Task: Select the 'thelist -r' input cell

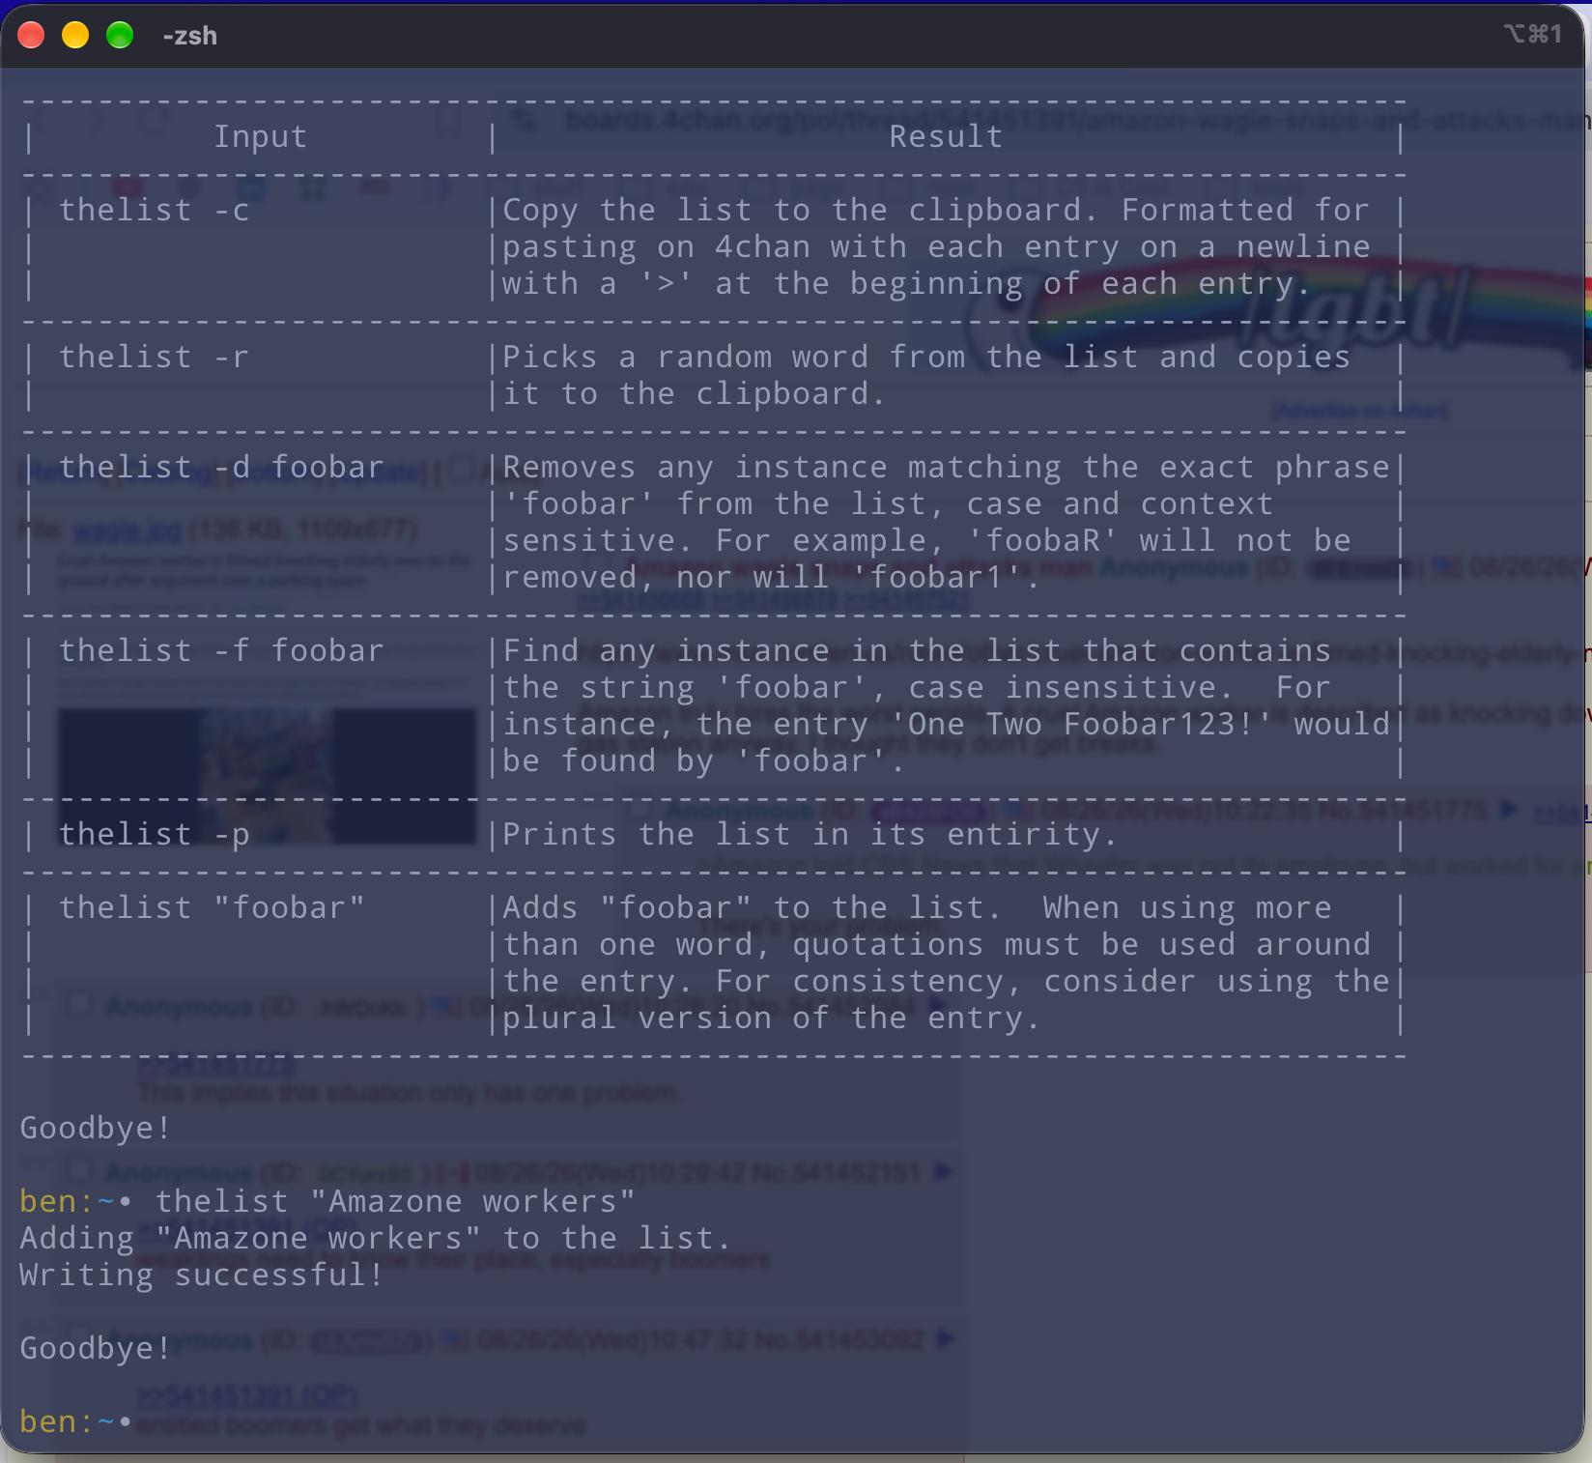Action: pyautogui.click(x=155, y=358)
